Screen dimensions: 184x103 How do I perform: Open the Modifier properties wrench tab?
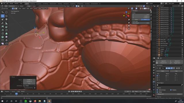154,82
